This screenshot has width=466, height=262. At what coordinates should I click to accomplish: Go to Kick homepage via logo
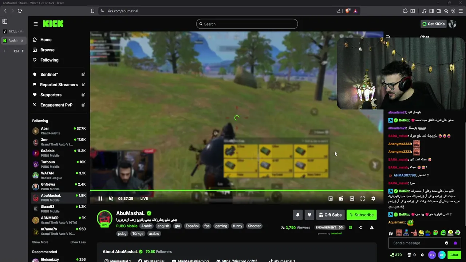point(53,24)
